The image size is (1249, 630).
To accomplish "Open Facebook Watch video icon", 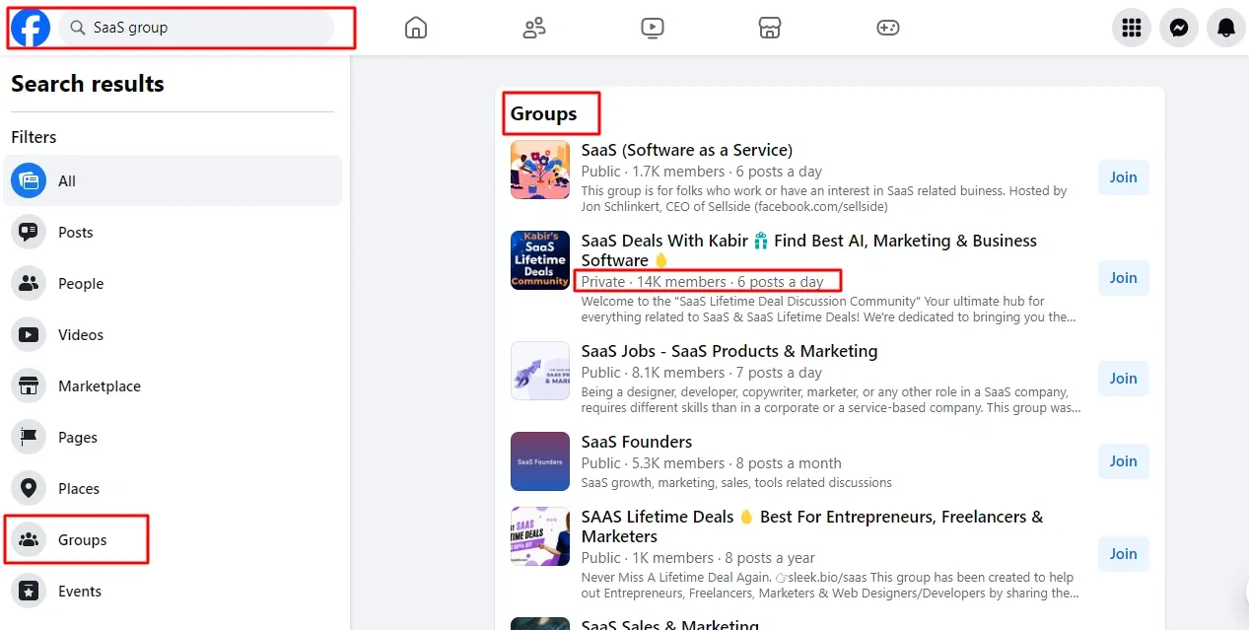I will 652,28.
